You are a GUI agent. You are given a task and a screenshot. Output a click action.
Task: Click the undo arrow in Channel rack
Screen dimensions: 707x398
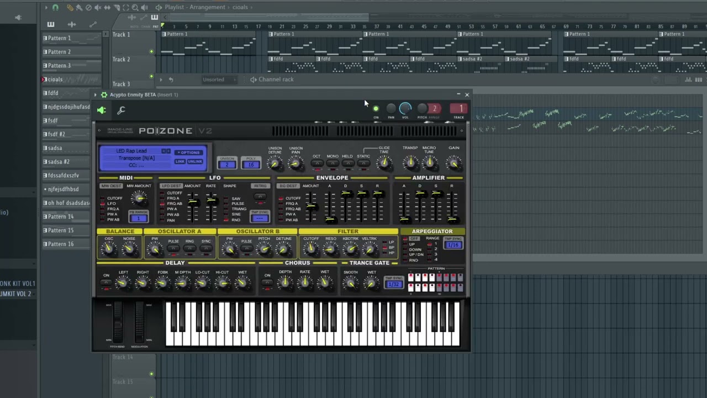click(171, 80)
